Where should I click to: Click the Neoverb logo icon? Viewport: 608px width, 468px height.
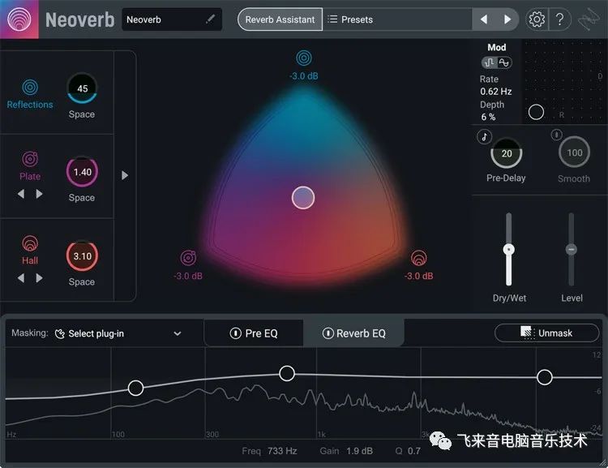(19, 19)
